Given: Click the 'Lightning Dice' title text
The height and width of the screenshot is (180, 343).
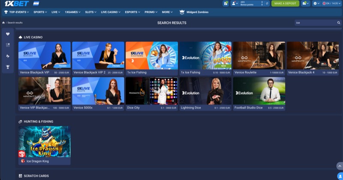Looking at the screenshot, I should 191,108.
